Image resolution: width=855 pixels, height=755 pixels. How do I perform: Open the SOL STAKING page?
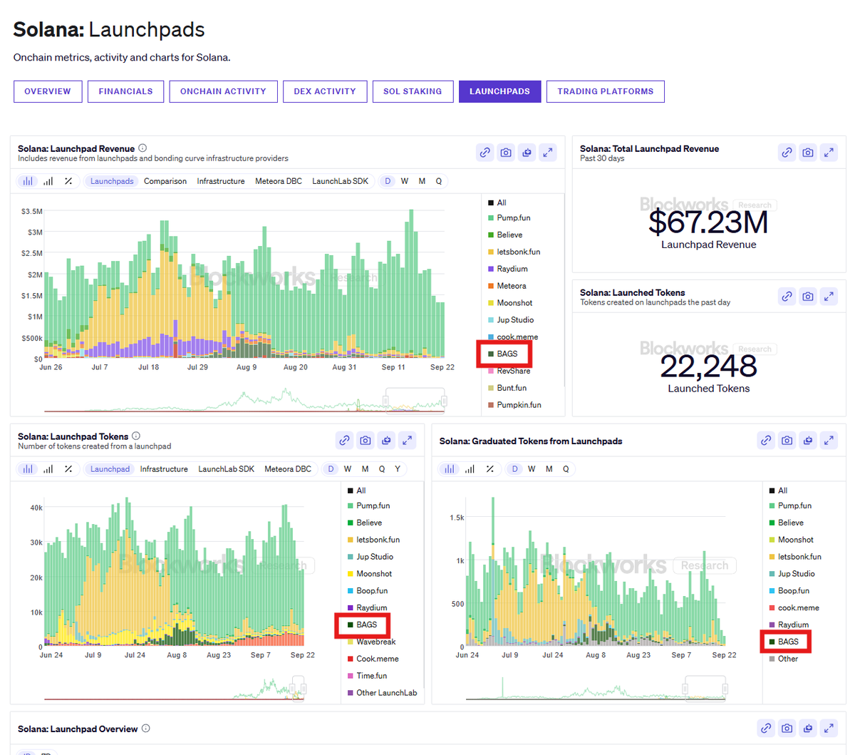(413, 91)
